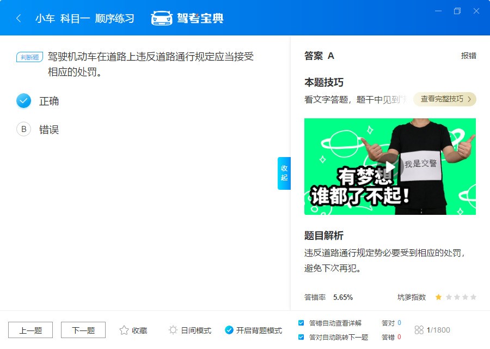Open the answer sheet grid icon near 1/1800
The height and width of the screenshot is (349, 490).
point(419,330)
